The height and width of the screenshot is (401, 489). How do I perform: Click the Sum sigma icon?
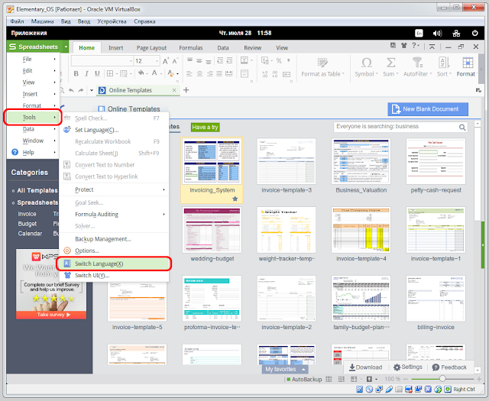click(390, 63)
